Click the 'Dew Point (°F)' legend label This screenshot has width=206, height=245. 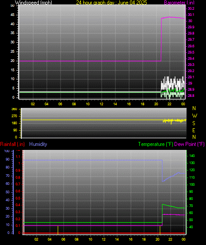[189, 144]
